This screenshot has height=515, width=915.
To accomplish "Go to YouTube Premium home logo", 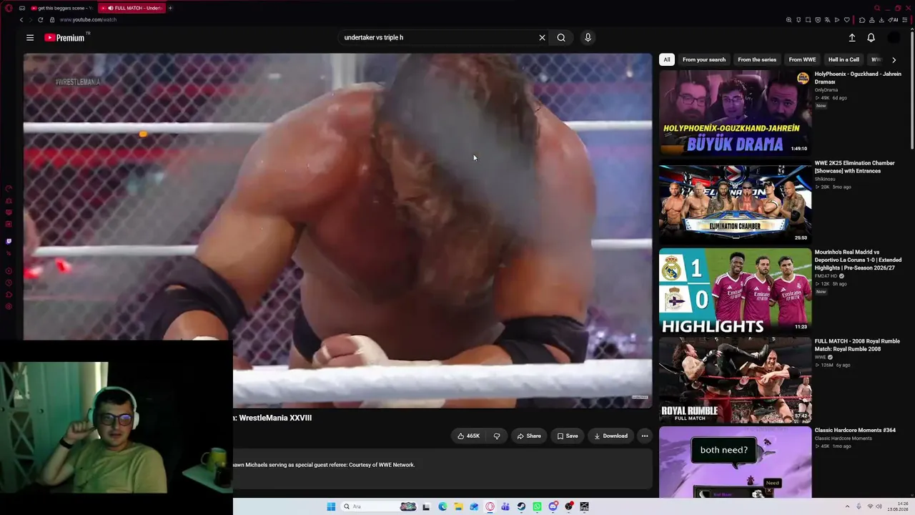I will 64,38.
